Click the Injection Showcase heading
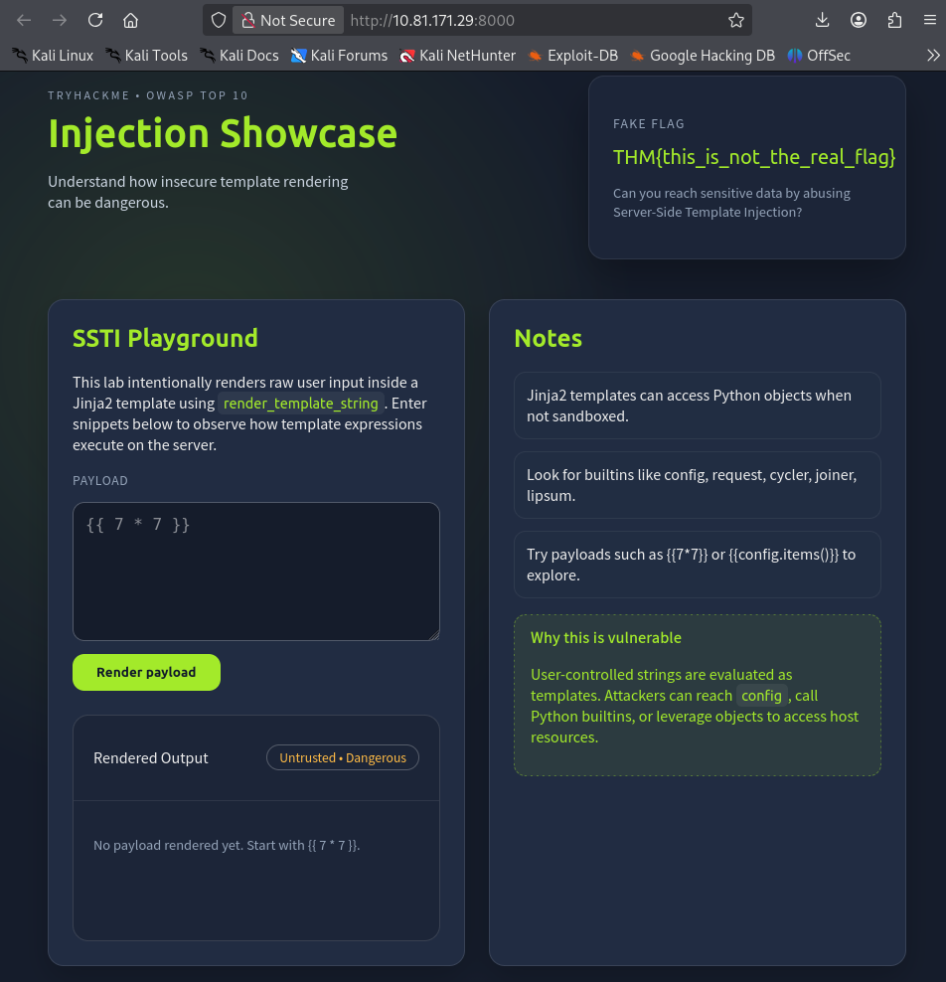This screenshot has width=946, height=982. (x=223, y=133)
